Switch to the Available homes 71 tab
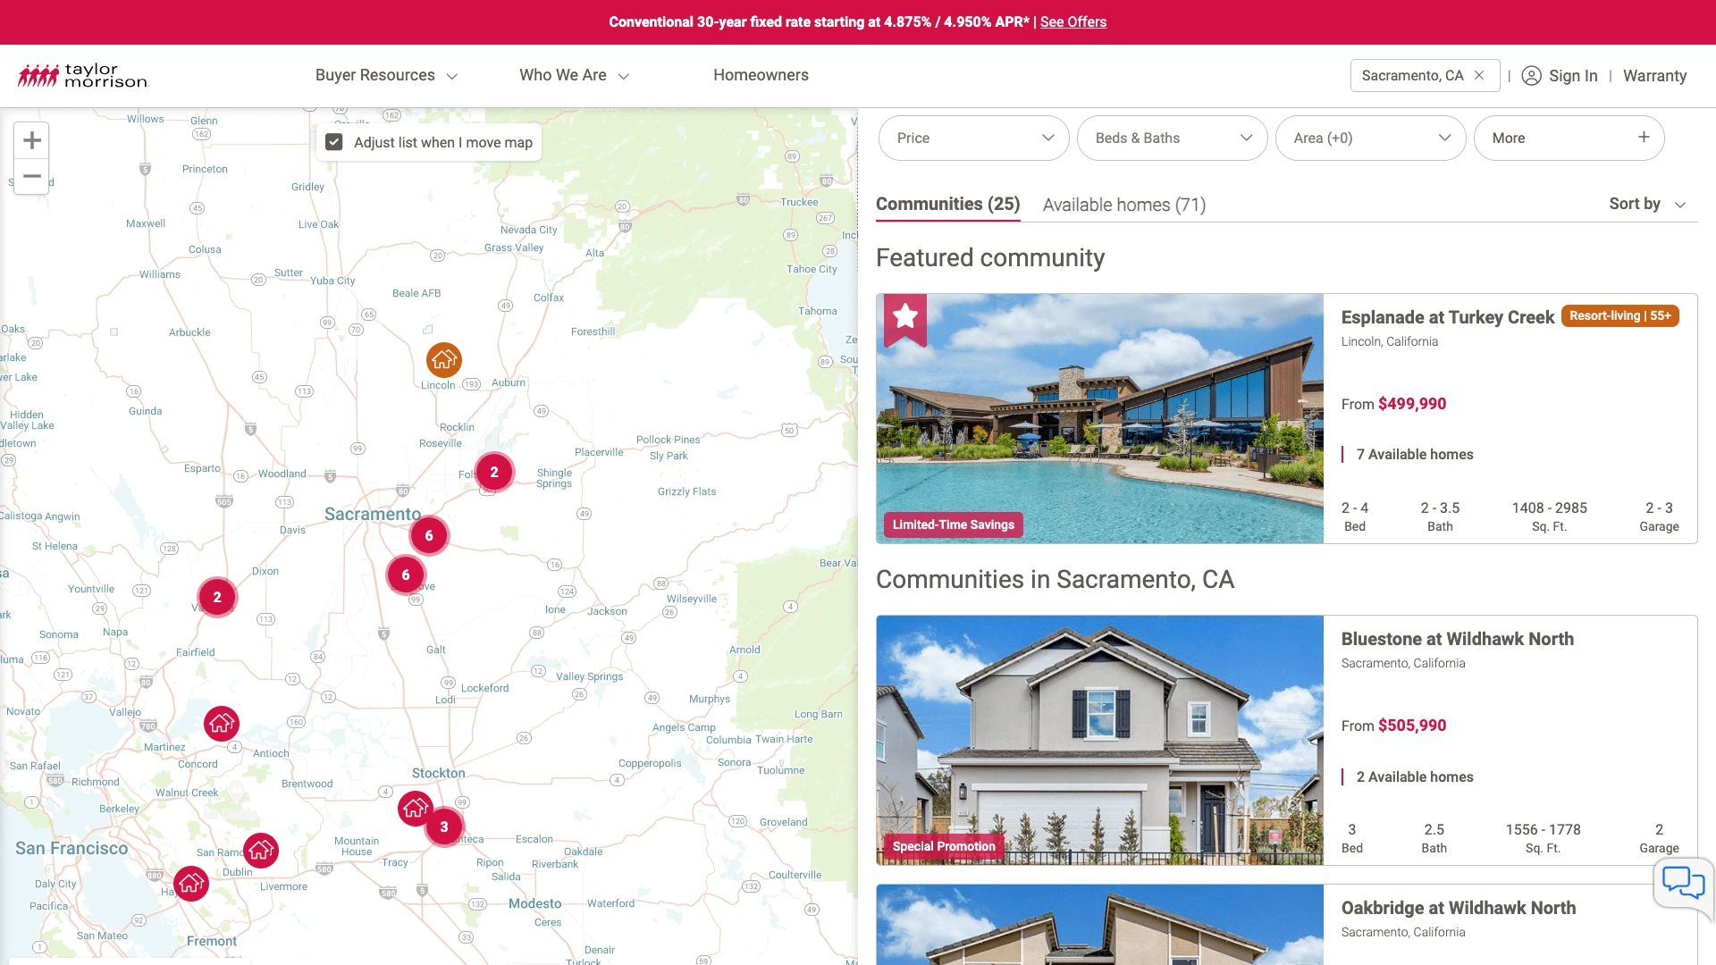This screenshot has height=965, width=1716. pyautogui.click(x=1123, y=205)
